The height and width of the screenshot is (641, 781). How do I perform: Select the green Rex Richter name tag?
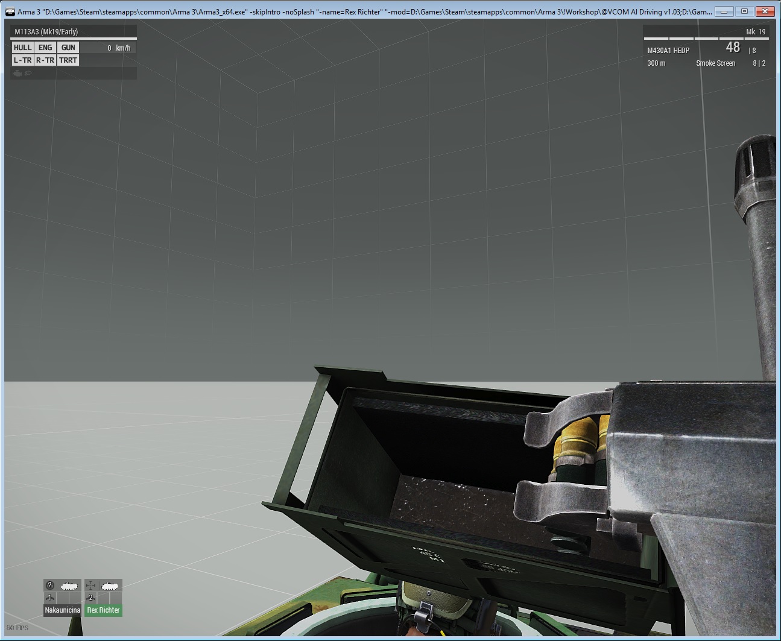point(103,610)
